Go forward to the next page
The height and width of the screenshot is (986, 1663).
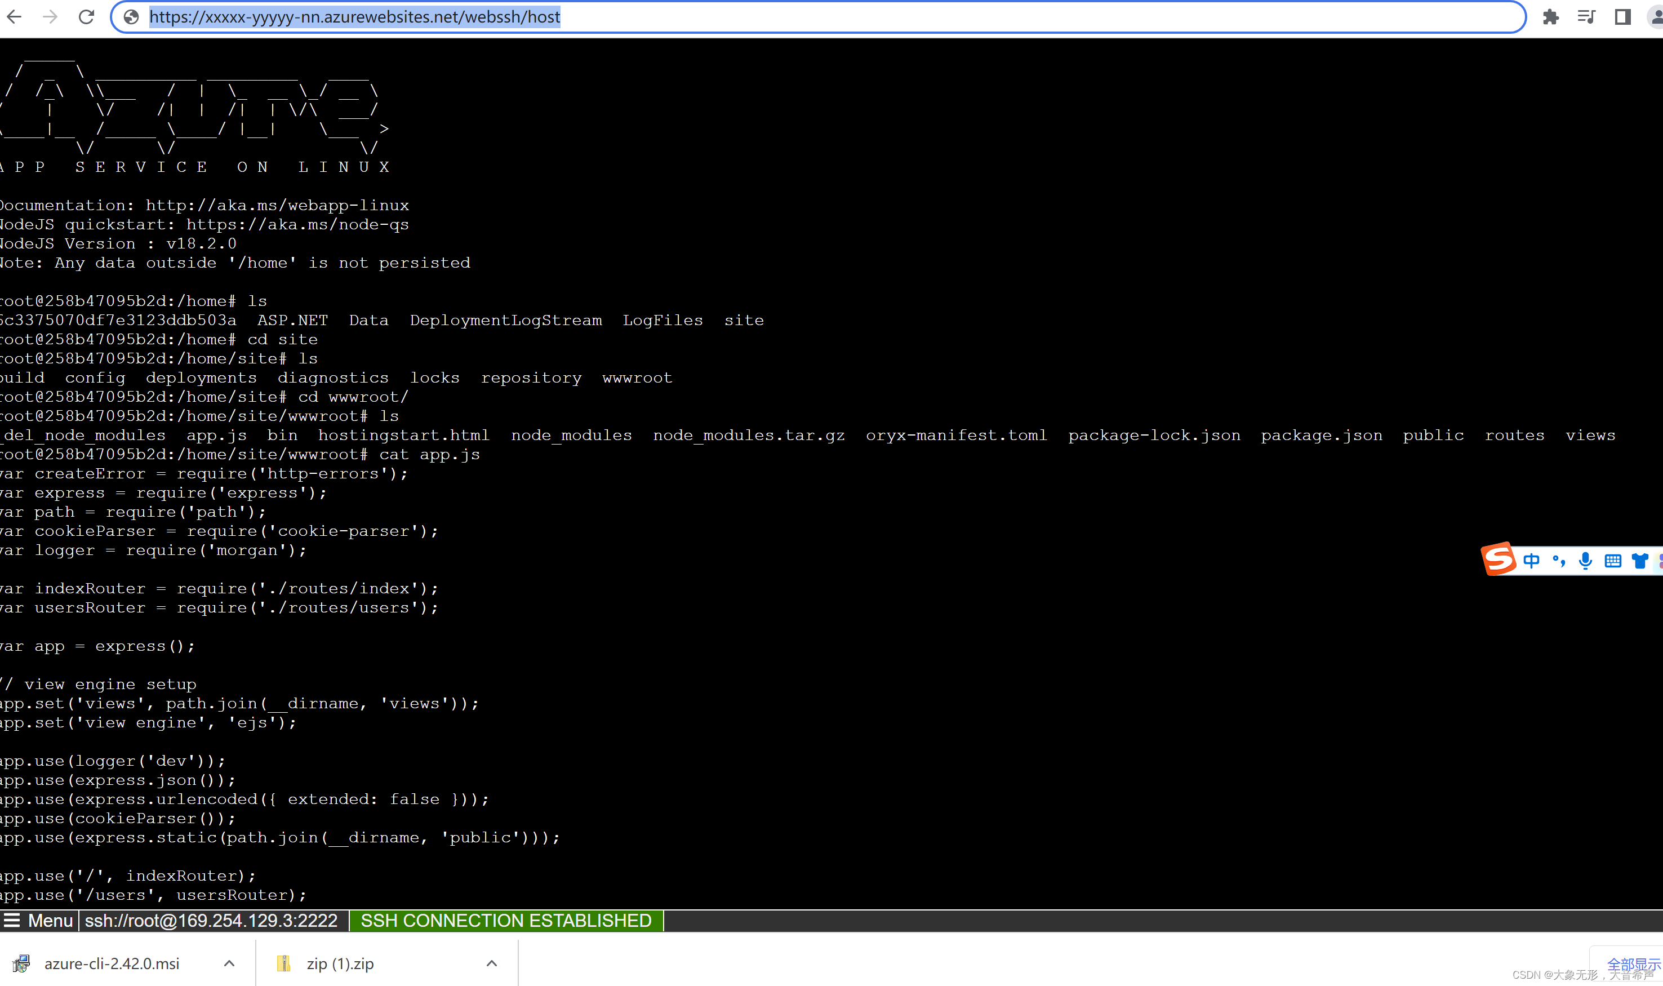[50, 16]
